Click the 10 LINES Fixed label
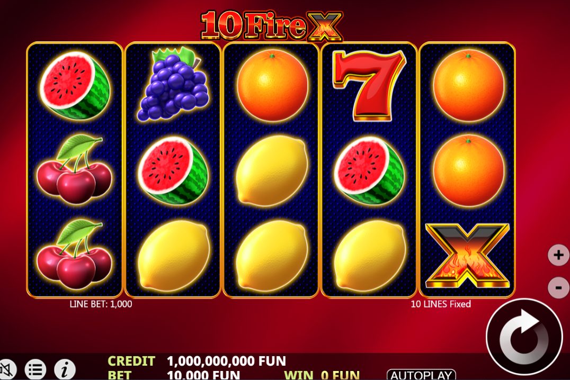This screenshot has height=380, width=570. pos(441,304)
